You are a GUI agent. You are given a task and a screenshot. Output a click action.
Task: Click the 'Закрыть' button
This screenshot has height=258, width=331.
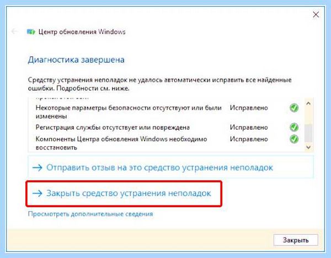tap(296, 240)
